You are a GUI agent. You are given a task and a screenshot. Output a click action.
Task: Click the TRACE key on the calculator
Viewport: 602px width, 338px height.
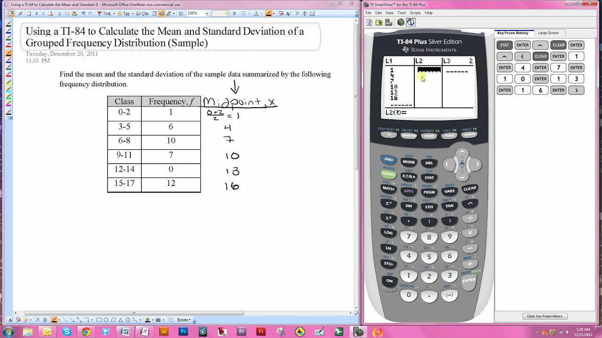(x=449, y=136)
